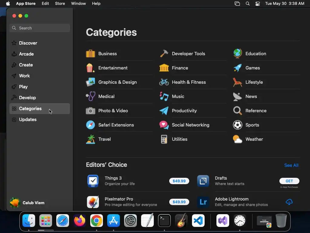Select the Reference magnifying glass icon
This screenshot has height=233, width=310.
click(x=237, y=111)
